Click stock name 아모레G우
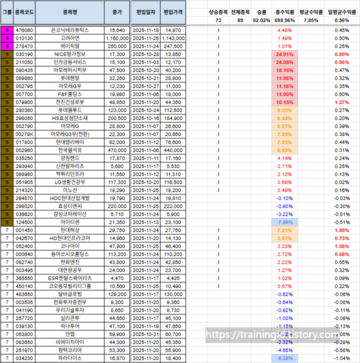Viewport: 360px width, 363px height. pos(69,86)
